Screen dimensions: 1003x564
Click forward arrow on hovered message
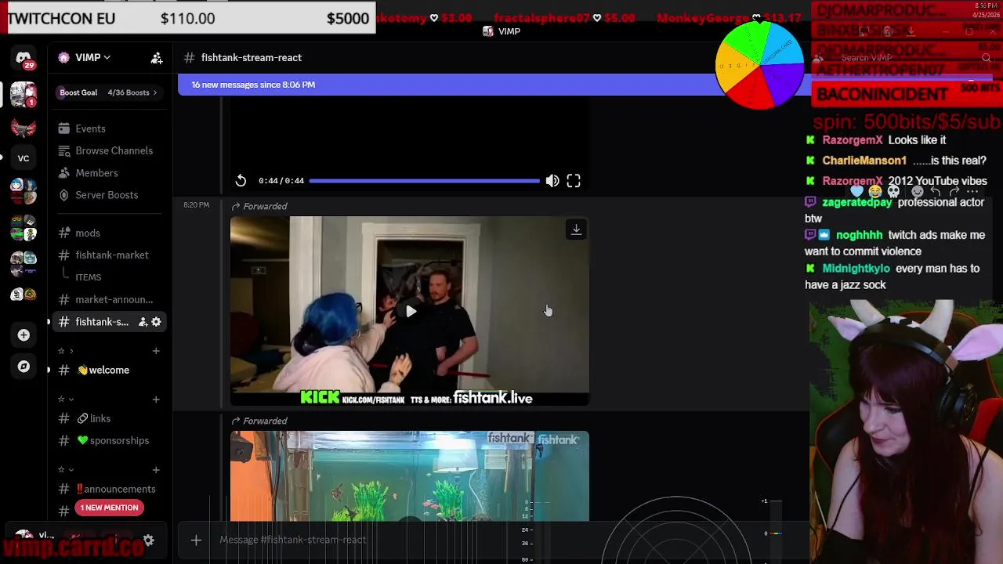(x=954, y=191)
